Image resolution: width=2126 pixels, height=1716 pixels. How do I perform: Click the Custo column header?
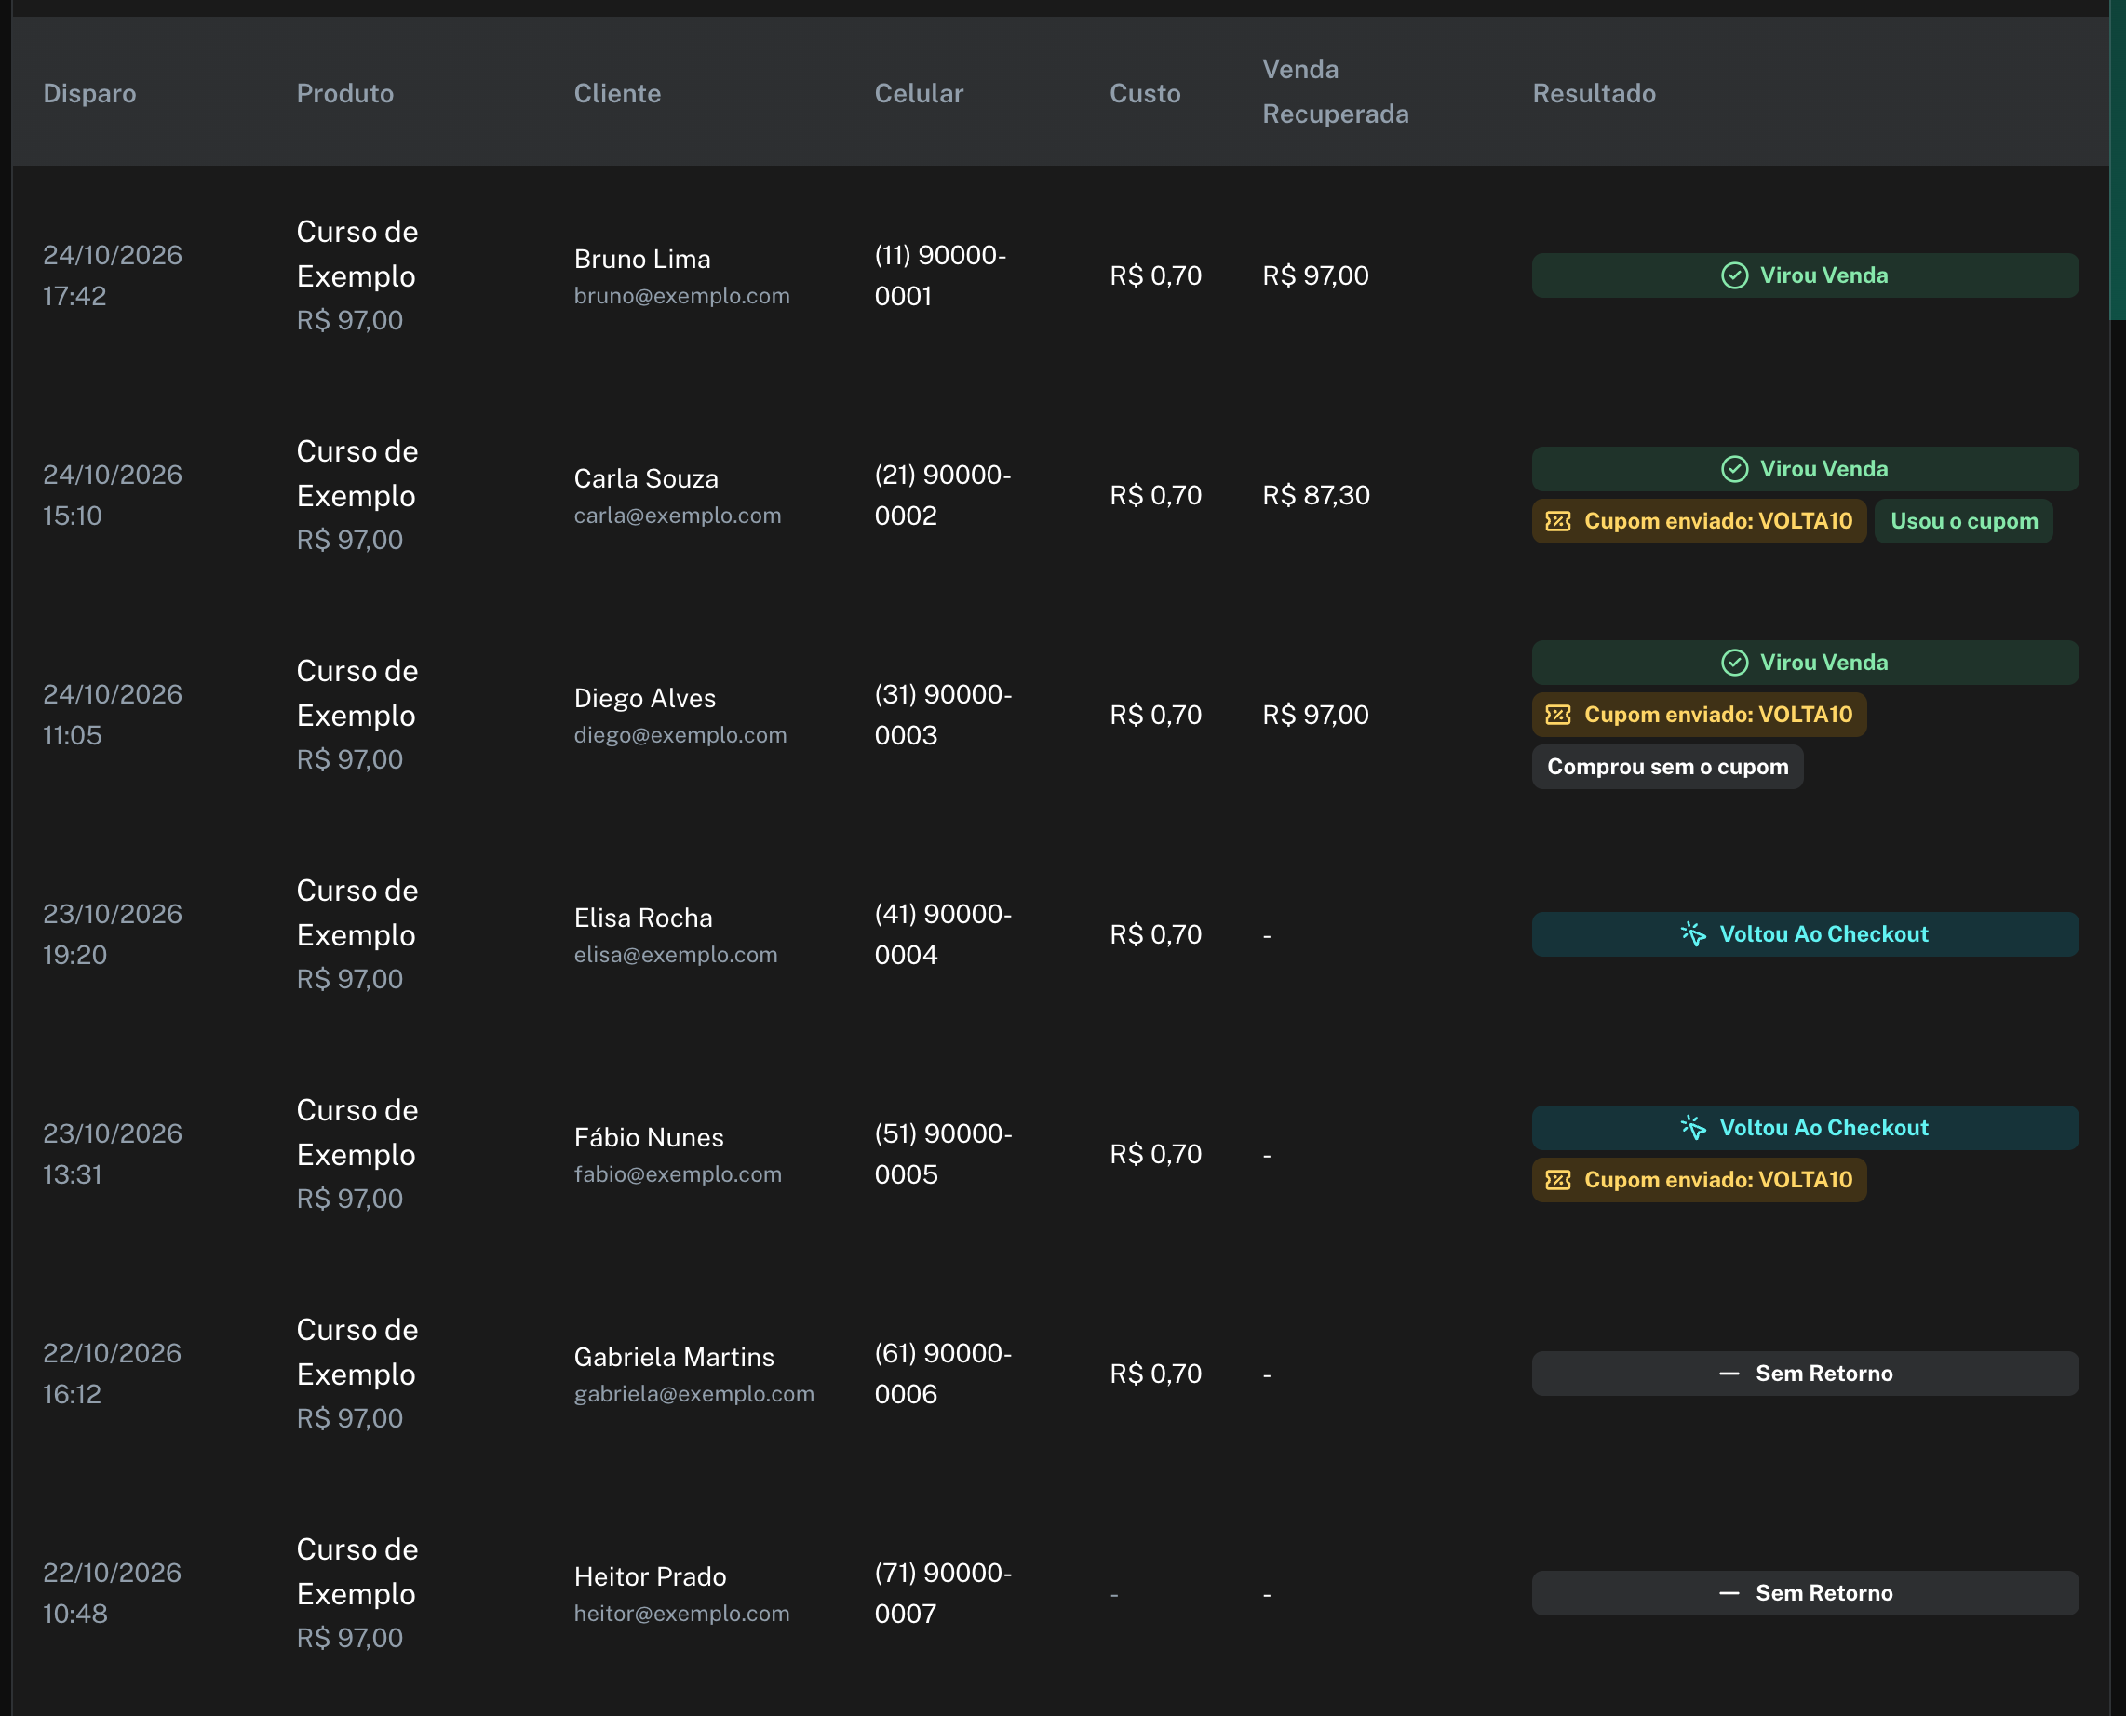coord(1145,94)
